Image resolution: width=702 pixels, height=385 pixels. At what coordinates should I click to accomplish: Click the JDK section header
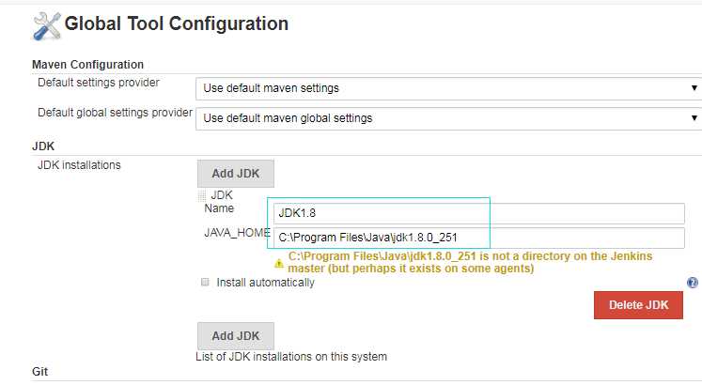click(43, 146)
